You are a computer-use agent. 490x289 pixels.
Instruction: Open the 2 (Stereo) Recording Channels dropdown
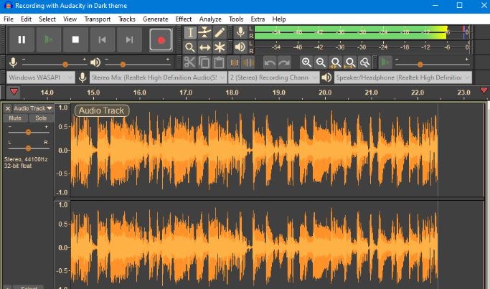(x=274, y=77)
